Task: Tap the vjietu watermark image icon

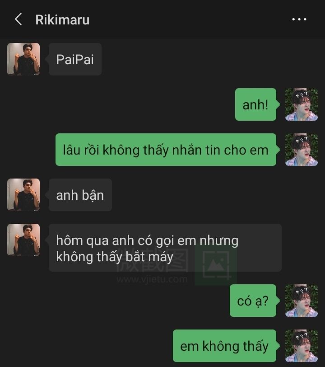Action: coord(216,266)
